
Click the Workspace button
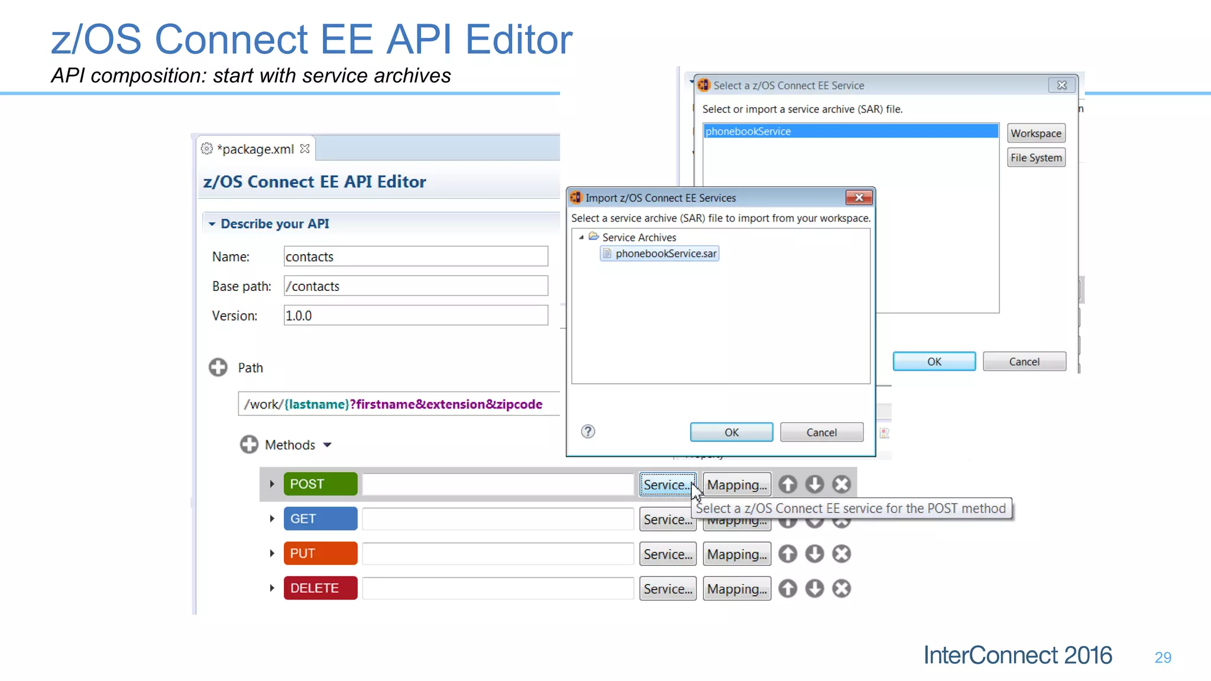[x=1036, y=133]
